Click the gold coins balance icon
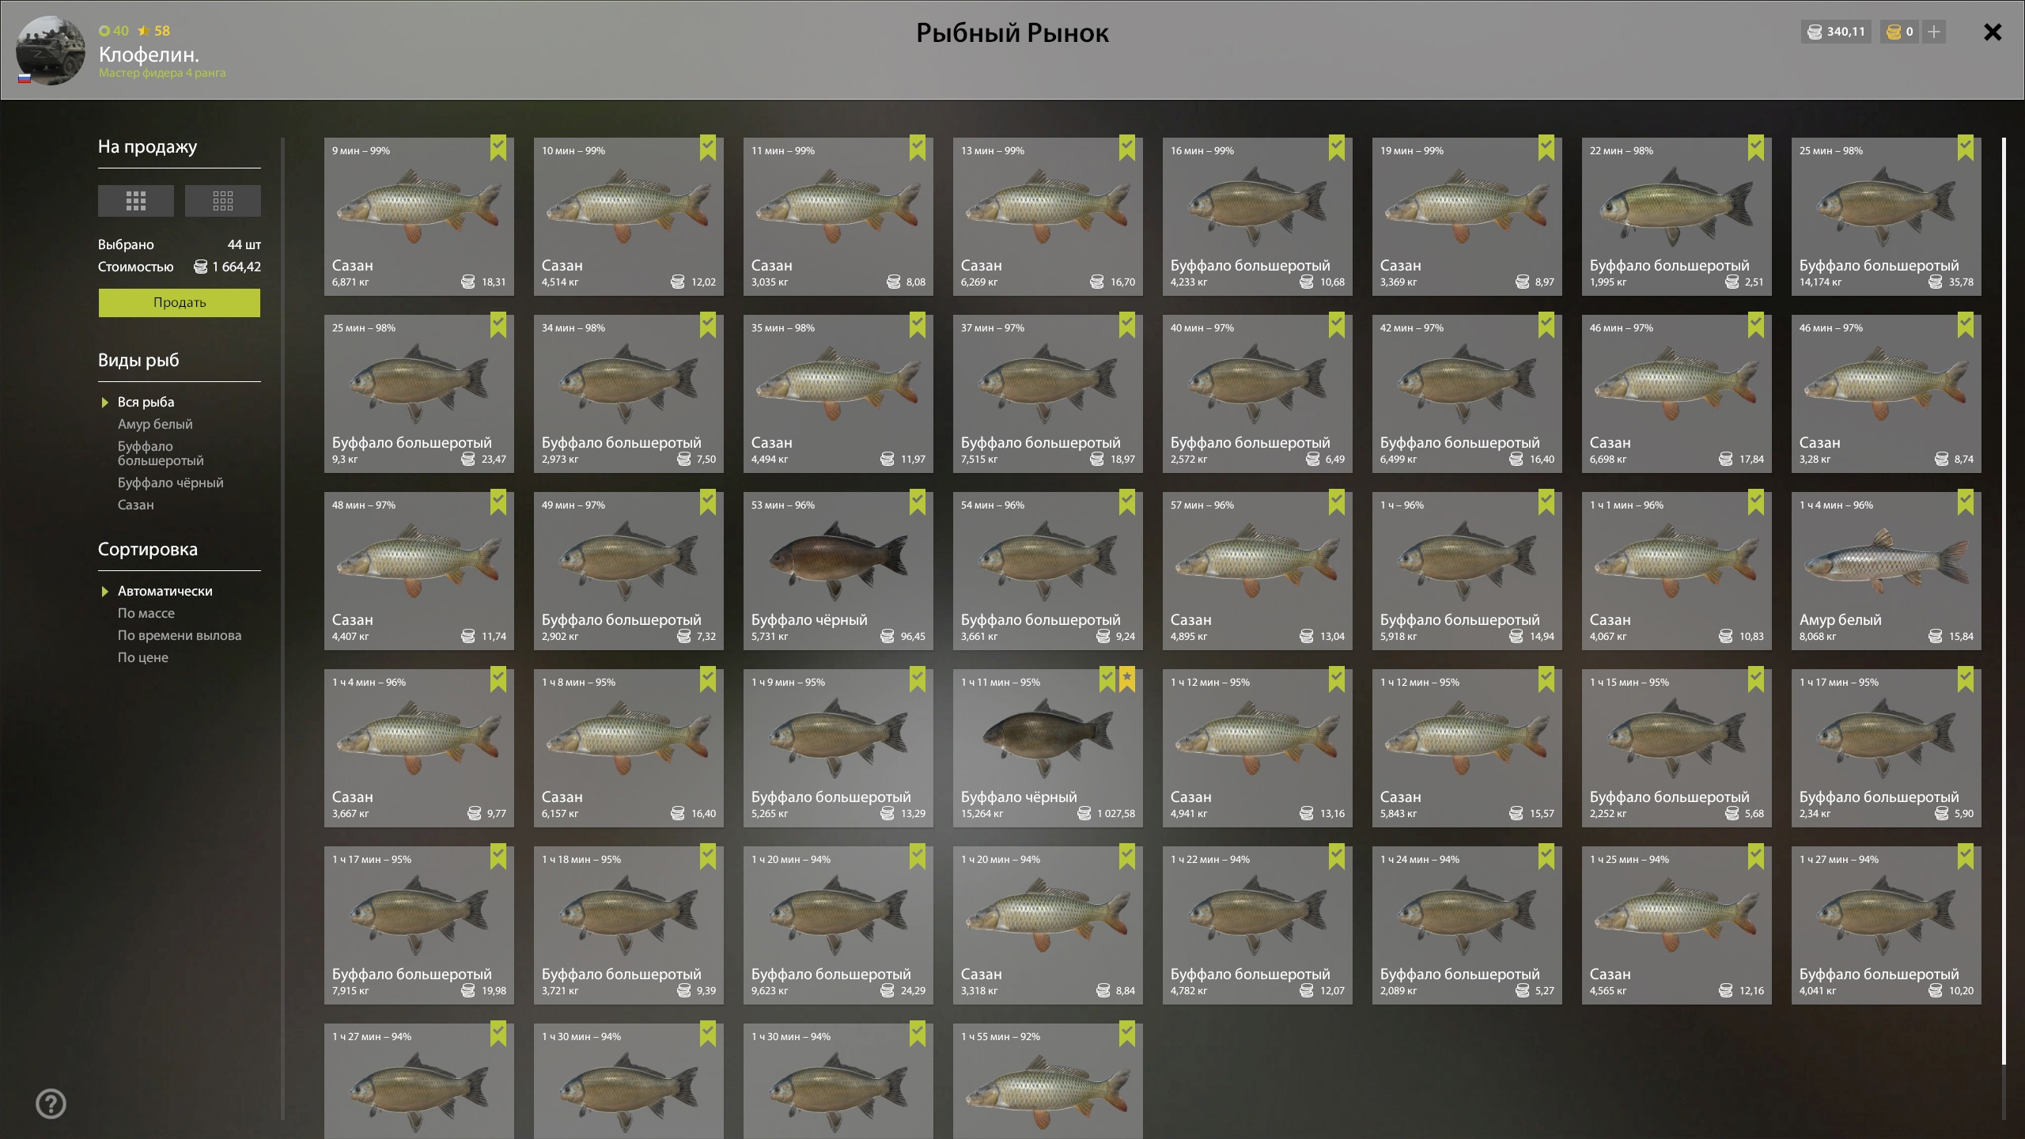2025x1139 pixels. (1894, 32)
